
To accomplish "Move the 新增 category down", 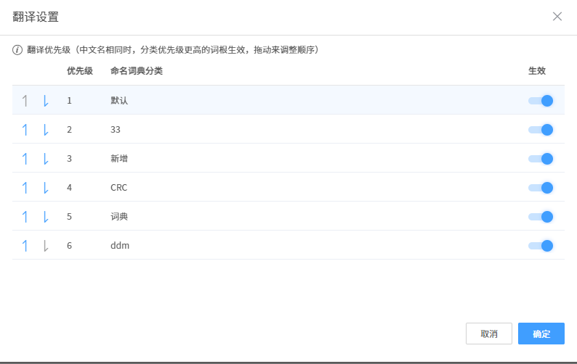I will tap(46, 158).
